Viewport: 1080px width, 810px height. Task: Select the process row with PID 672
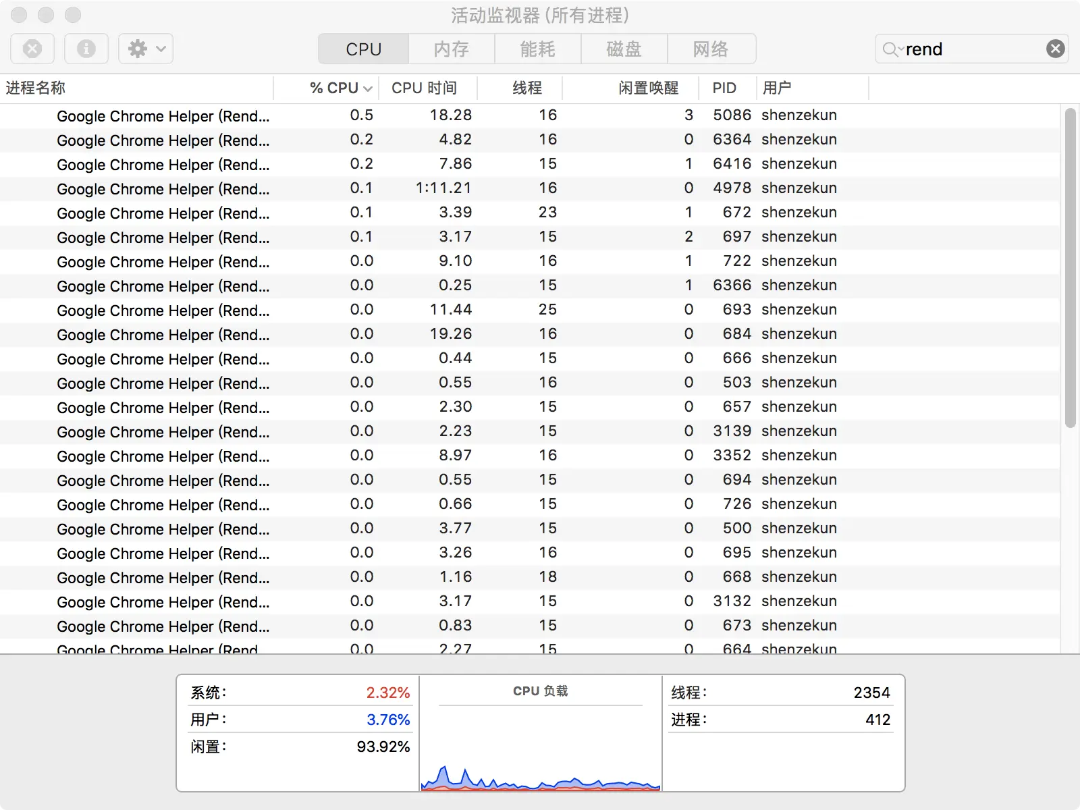coord(530,213)
